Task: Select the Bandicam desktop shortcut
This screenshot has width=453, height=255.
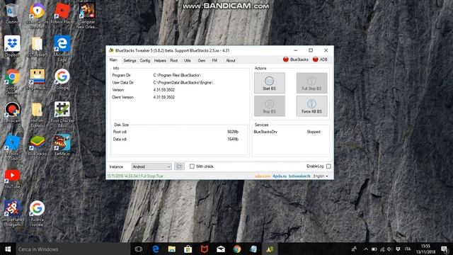Action: pos(12,113)
